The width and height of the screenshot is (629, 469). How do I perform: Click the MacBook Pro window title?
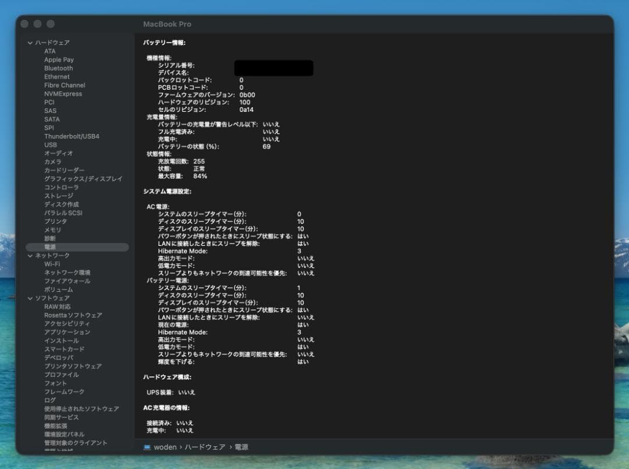tap(167, 24)
